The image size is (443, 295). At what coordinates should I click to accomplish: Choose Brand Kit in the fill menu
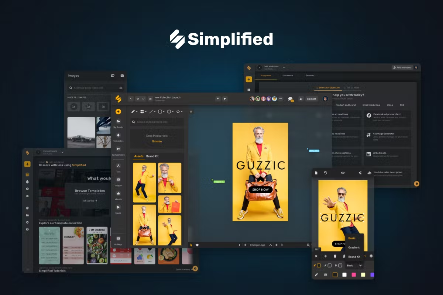[x=354, y=257]
